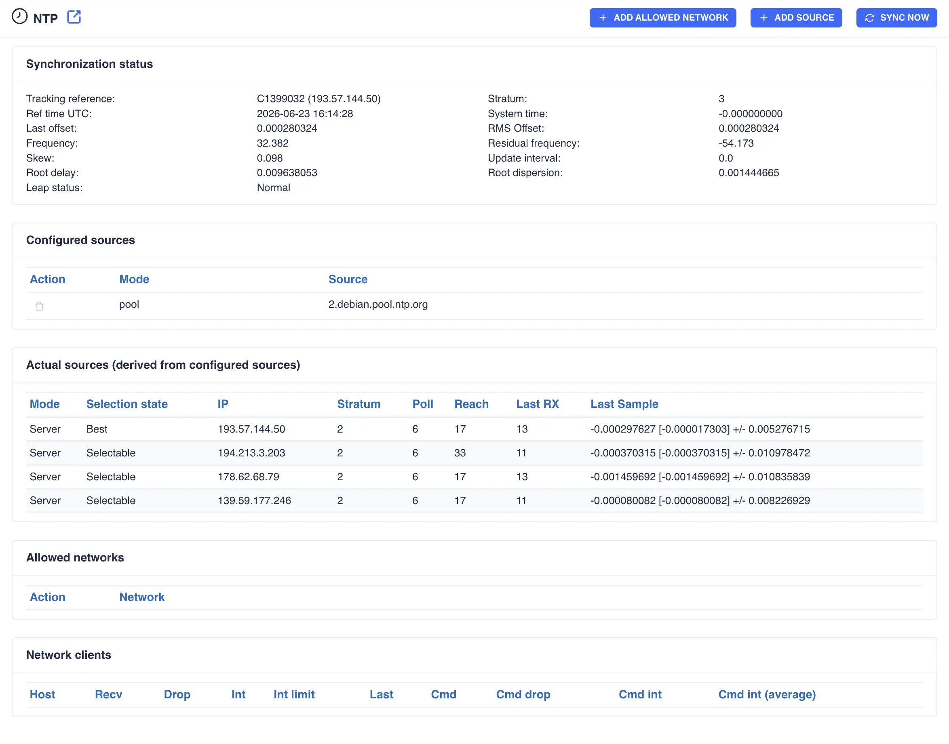The image size is (949, 744).
Task: Sort network clients by Cmd column
Action: (x=443, y=694)
